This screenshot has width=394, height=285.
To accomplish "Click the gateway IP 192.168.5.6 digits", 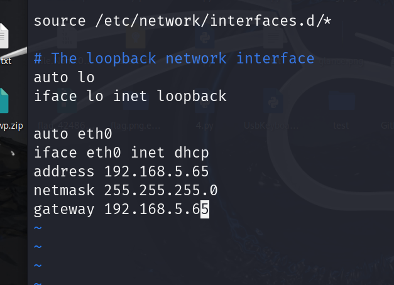I will point(152,210).
